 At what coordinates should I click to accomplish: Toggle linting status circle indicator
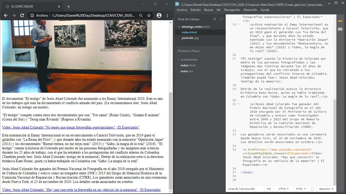pyautogui.click(x=312, y=189)
